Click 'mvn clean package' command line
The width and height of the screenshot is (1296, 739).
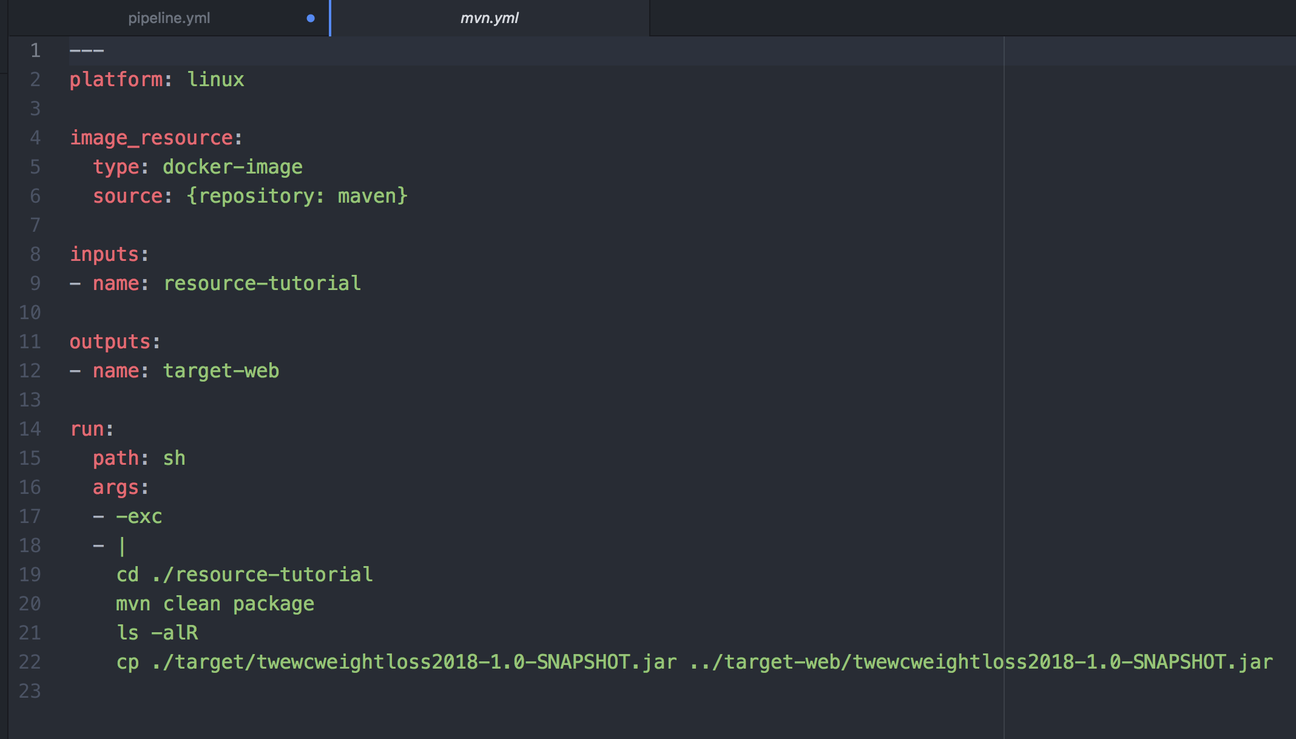[x=215, y=604]
